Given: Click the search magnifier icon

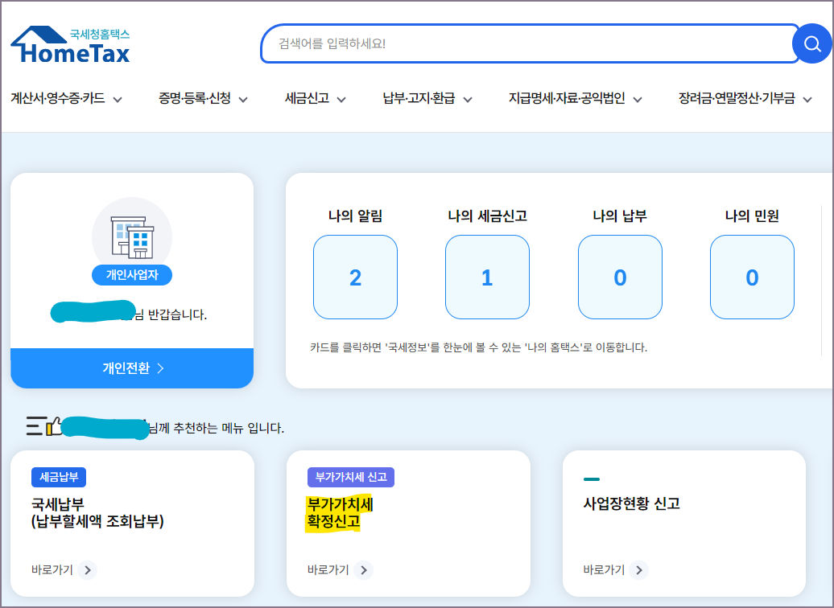Looking at the screenshot, I should 813,43.
